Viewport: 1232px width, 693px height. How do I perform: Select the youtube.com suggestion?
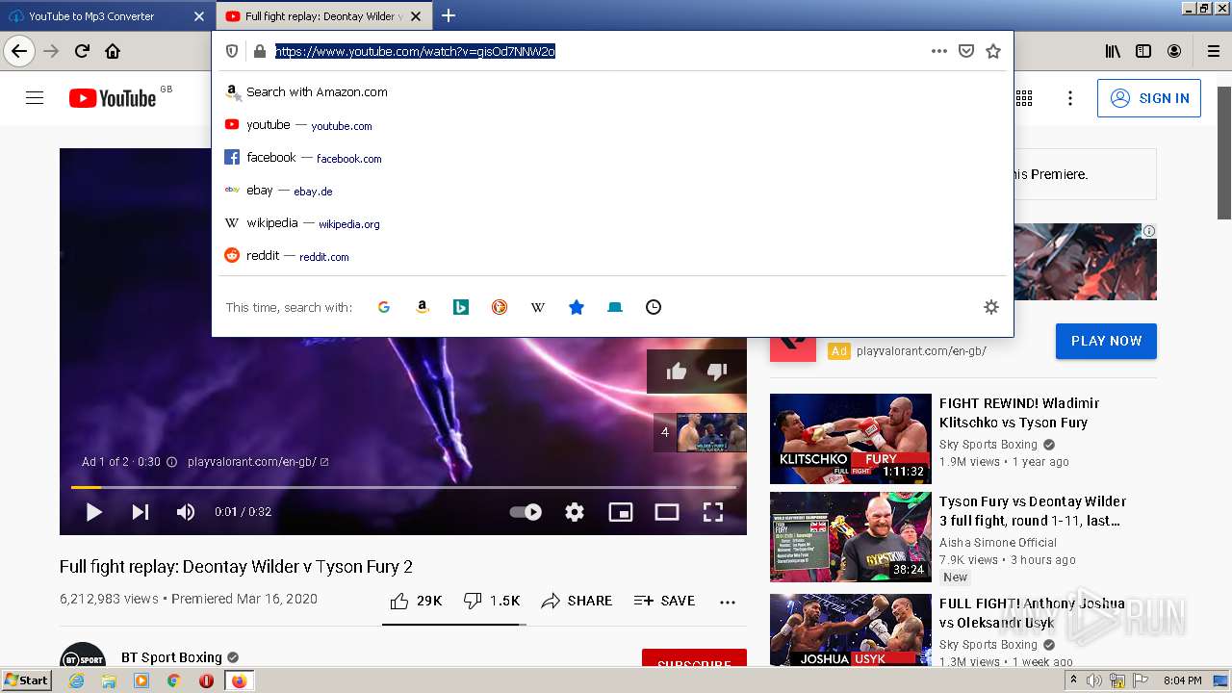(x=612, y=125)
